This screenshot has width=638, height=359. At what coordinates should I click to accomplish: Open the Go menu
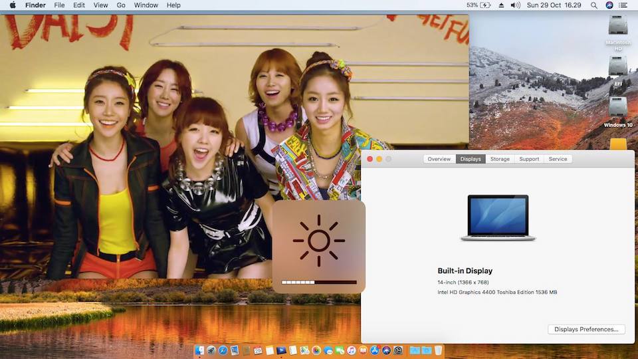tap(121, 5)
